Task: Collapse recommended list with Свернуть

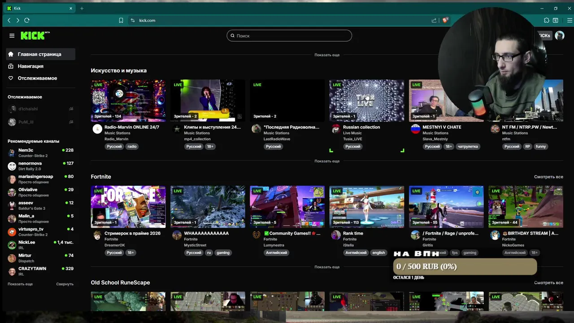Action: (65, 284)
